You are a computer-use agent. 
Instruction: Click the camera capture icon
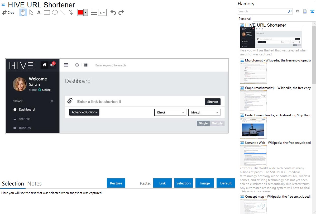298,11
